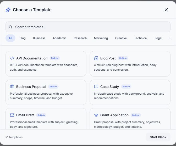
Task: Click the magnifier search icon
Action: click(10, 27)
